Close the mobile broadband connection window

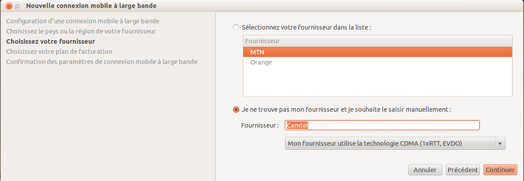coord(9,6)
